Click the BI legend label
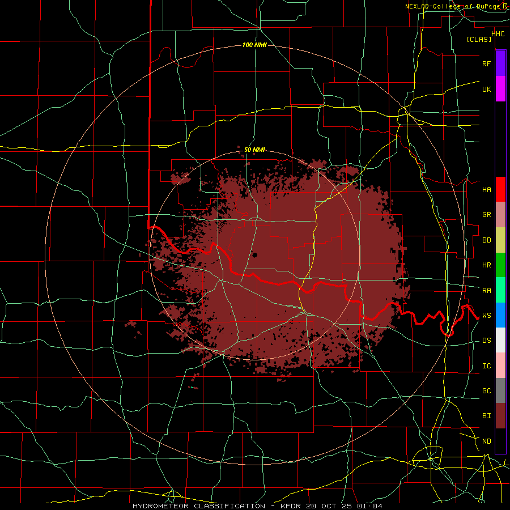 486,416
